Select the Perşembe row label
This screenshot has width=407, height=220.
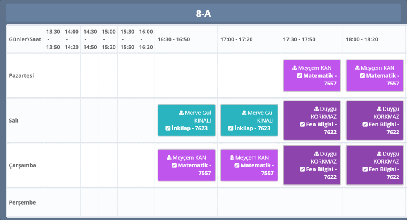click(22, 202)
